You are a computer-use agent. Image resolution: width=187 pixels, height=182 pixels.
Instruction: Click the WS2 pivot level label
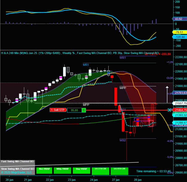(x=123, y=140)
